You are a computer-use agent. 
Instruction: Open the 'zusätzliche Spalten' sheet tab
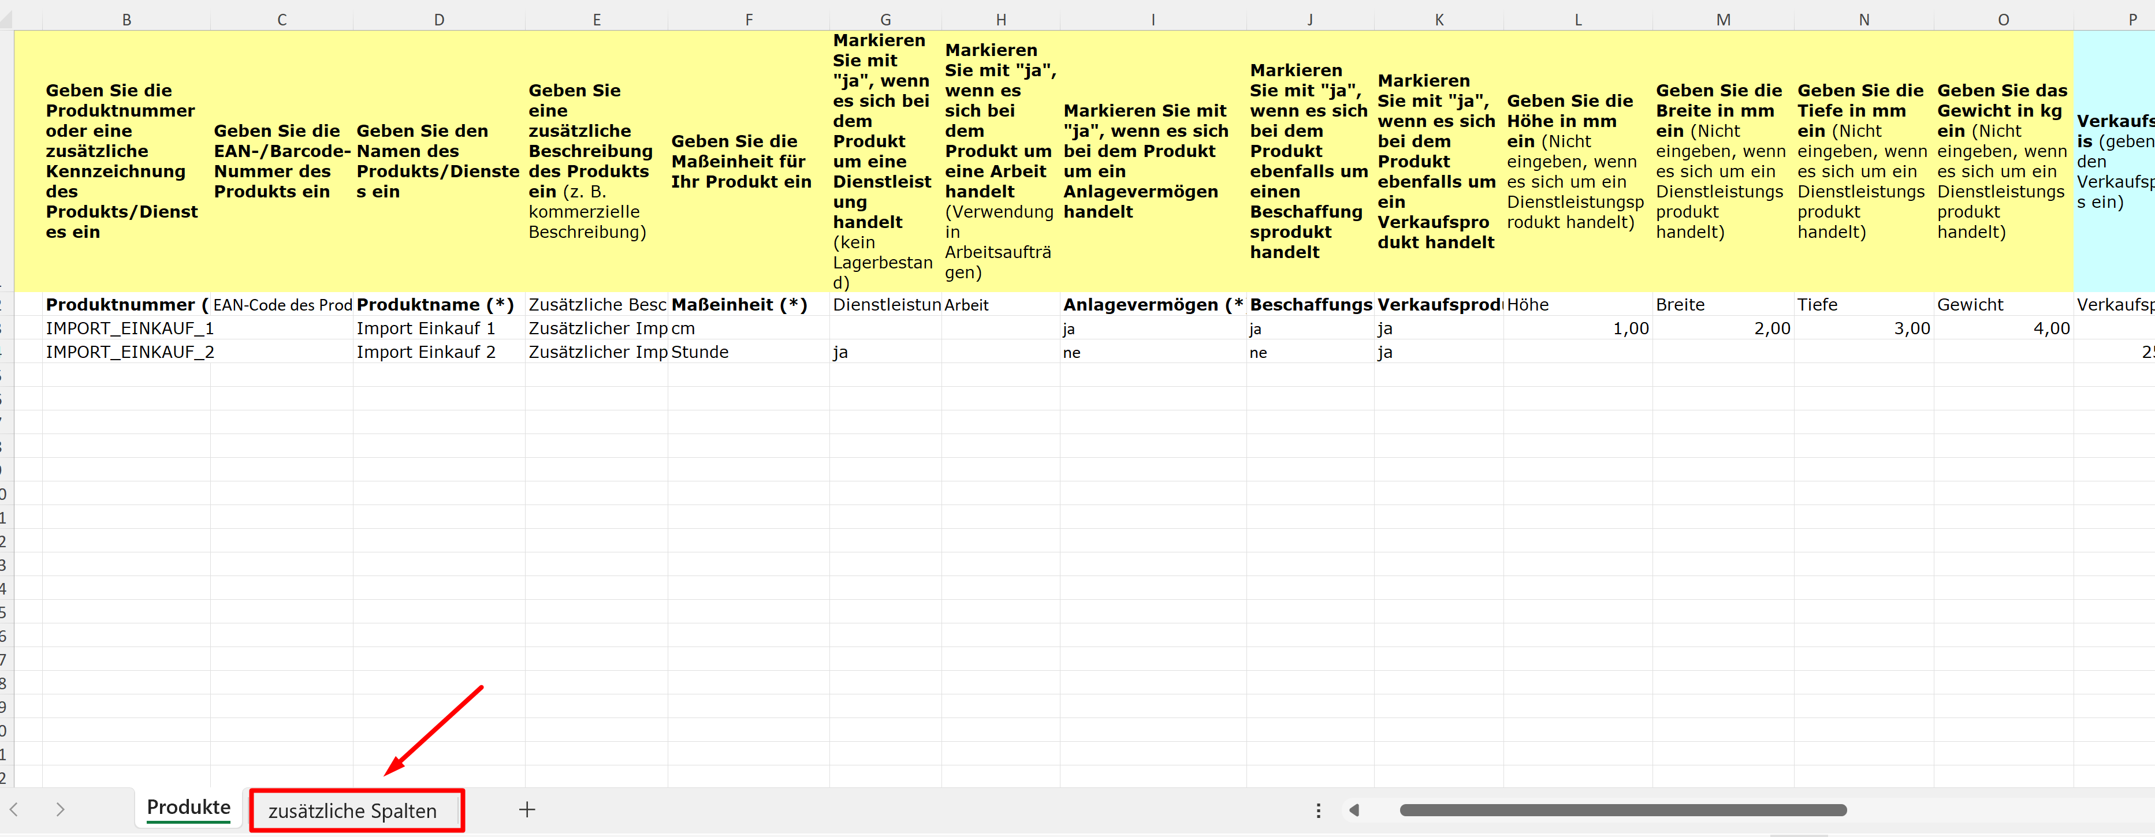click(x=352, y=810)
